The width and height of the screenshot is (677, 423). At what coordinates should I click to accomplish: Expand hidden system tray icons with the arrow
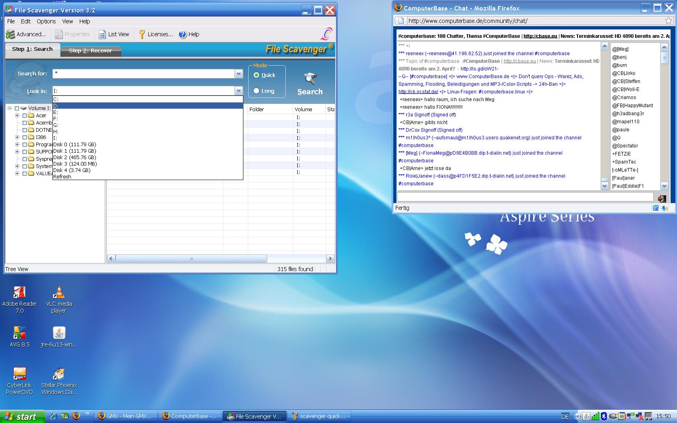[x=577, y=416]
